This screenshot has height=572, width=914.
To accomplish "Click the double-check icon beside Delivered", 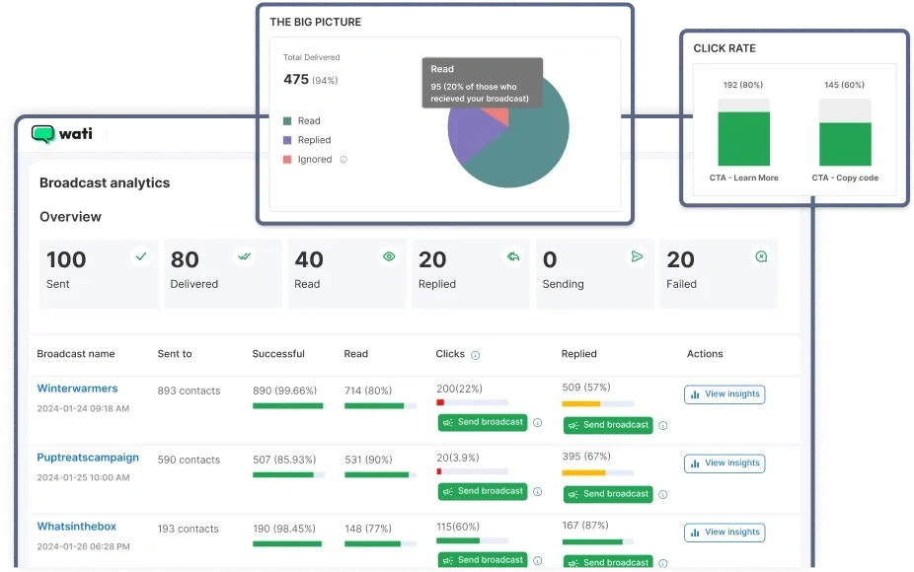I will 244,256.
